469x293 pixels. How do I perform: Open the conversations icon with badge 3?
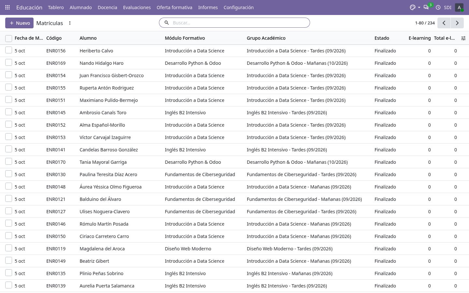pyautogui.click(x=426, y=7)
